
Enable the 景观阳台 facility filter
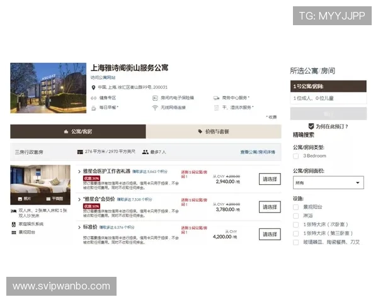tap(296, 207)
